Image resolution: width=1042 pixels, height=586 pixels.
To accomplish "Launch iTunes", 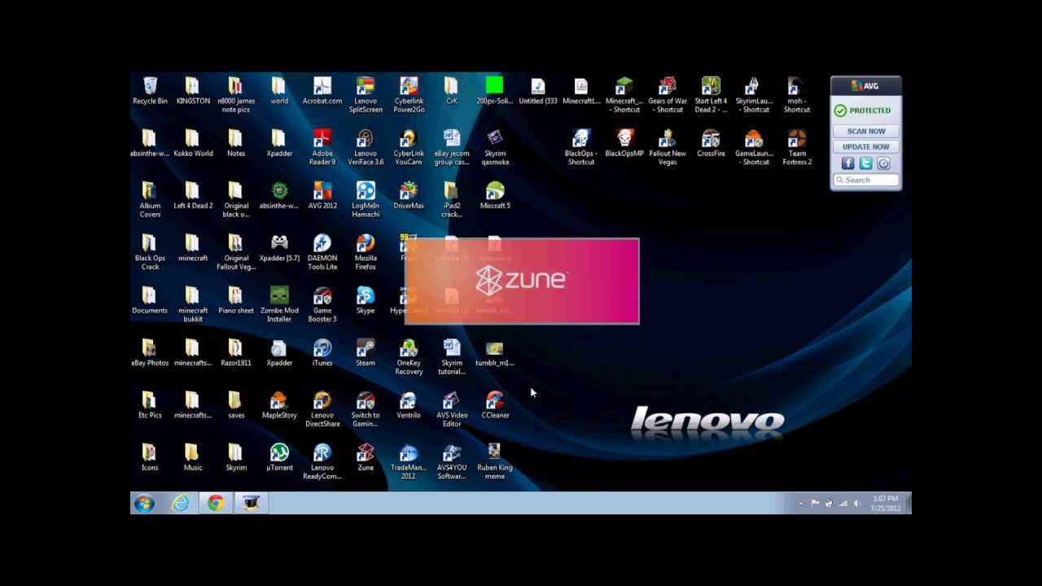I will (x=322, y=352).
